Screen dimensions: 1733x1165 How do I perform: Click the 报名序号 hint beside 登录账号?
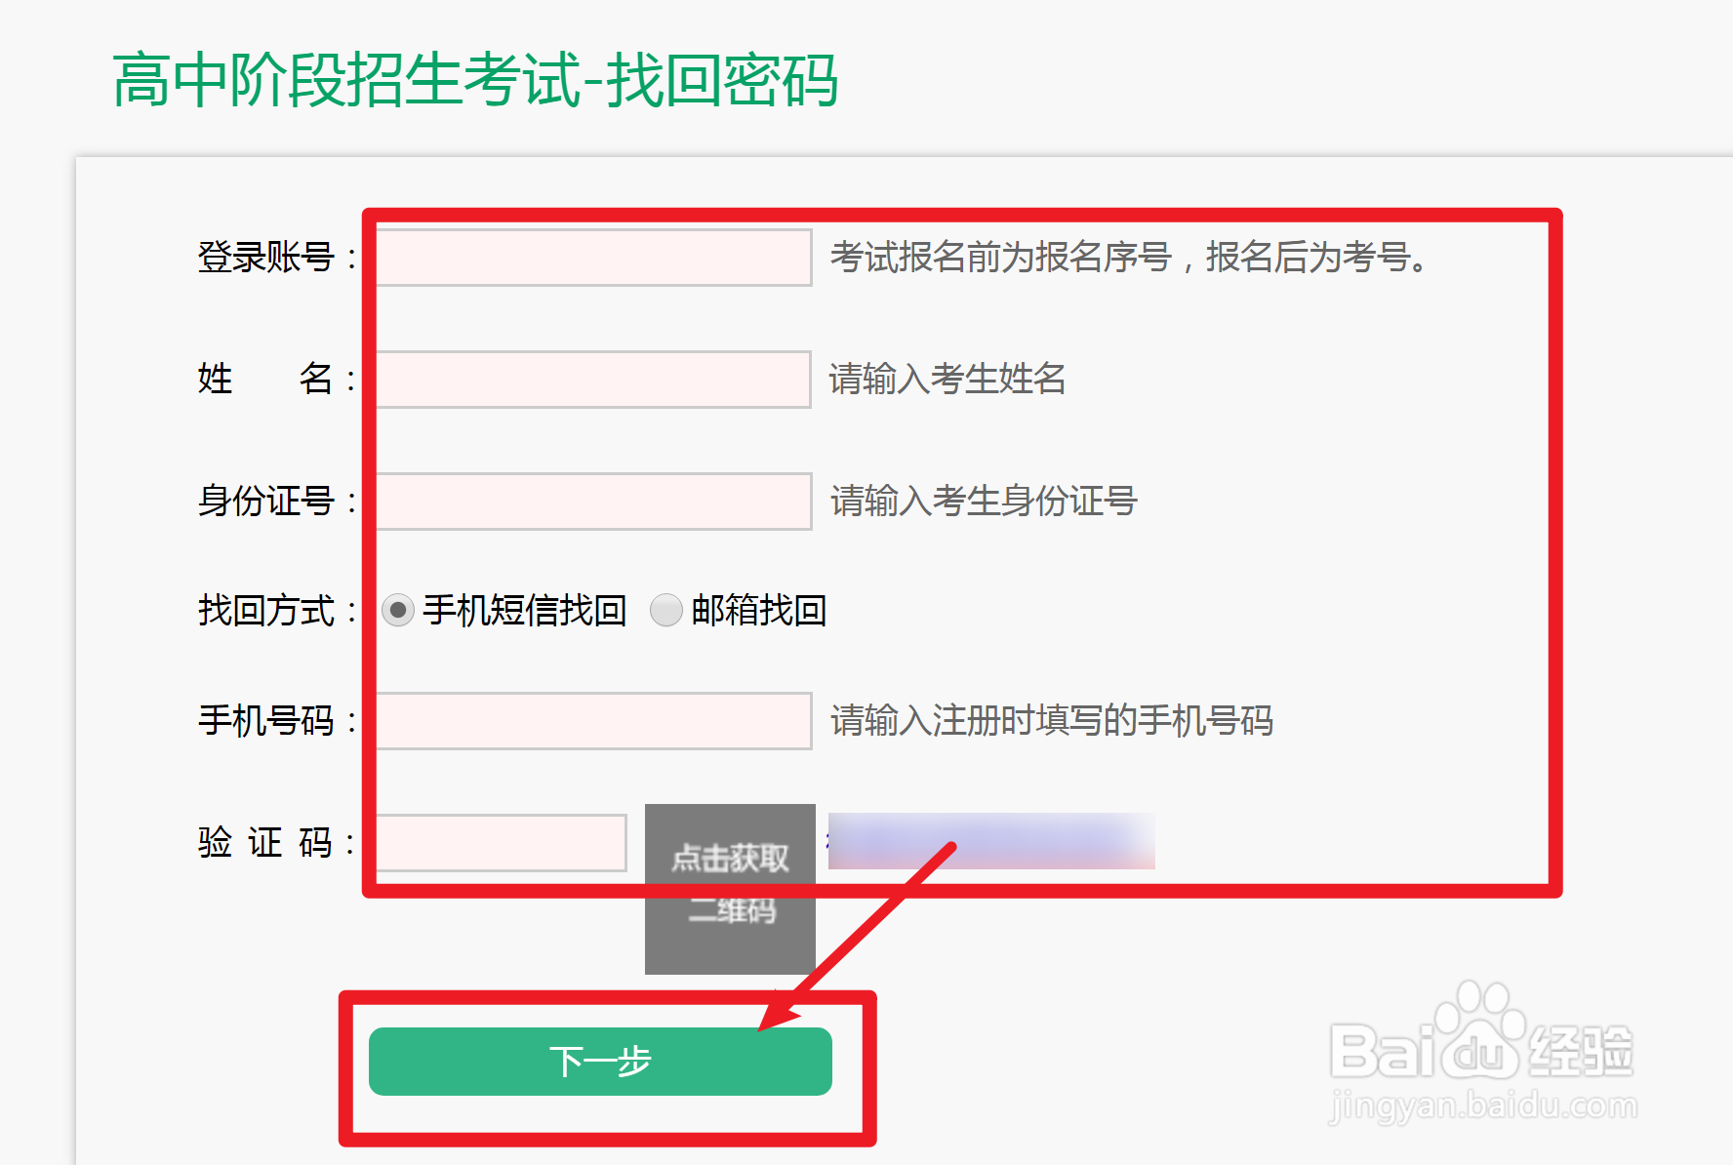pyautogui.click(x=1128, y=258)
